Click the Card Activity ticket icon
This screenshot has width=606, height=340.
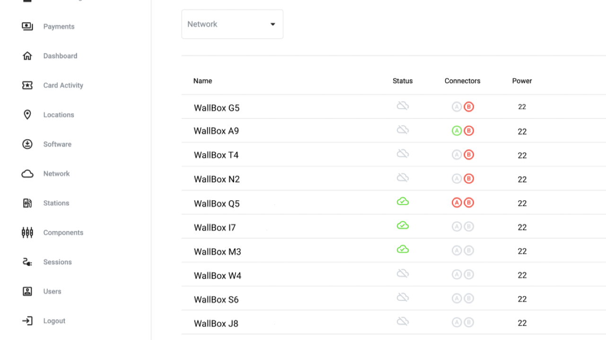[x=27, y=85]
